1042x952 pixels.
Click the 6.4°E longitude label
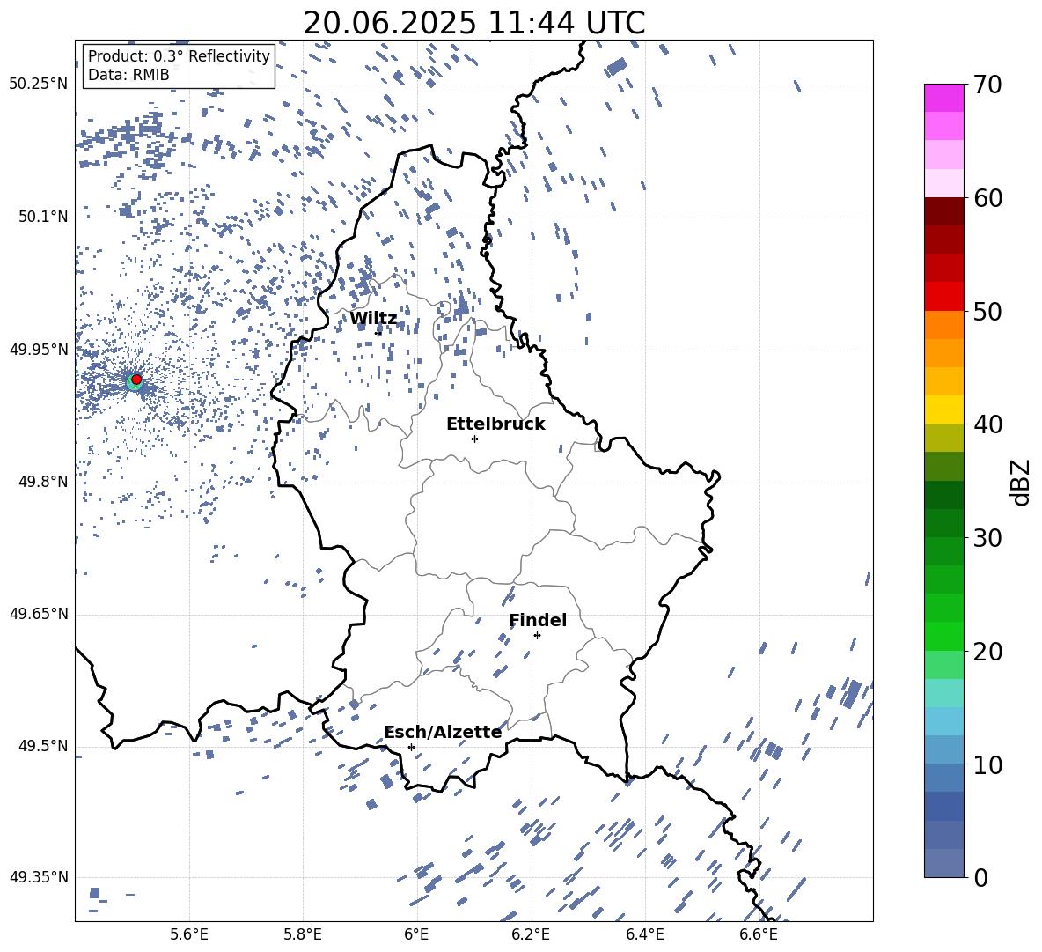pos(644,934)
